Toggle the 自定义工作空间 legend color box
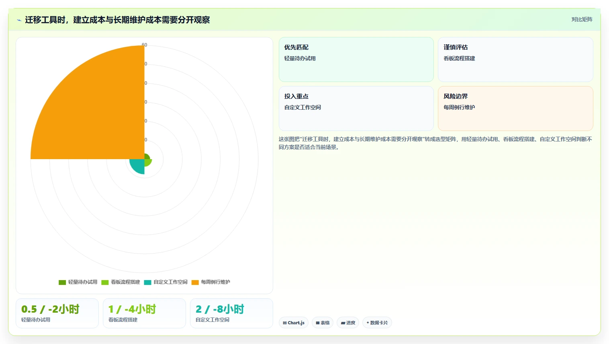This screenshot has height=344, width=609. (148, 282)
